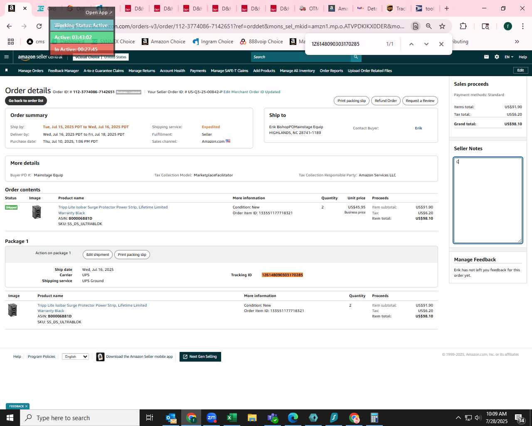This screenshot has height=426, width=532.
Task: Expand more bookmarks chevron
Action: (517, 42)
